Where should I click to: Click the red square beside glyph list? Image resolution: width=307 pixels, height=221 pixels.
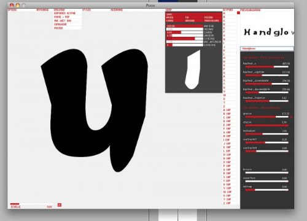(x=238, y=13)
